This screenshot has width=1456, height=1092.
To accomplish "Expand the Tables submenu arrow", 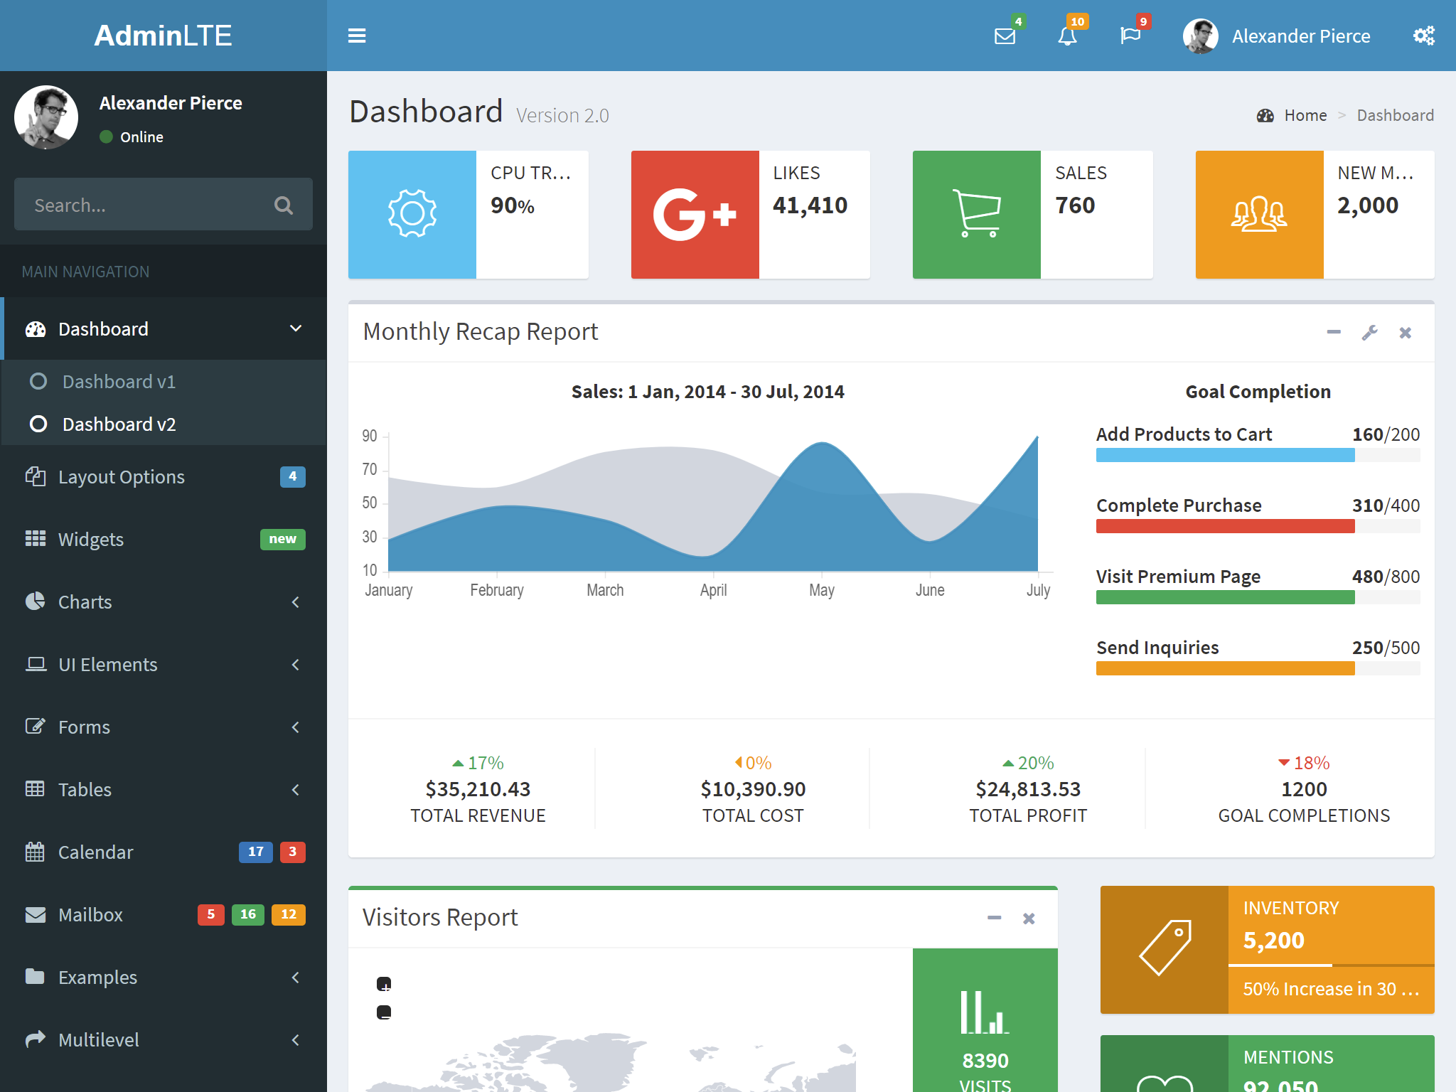I will click(x=296, y=789).
